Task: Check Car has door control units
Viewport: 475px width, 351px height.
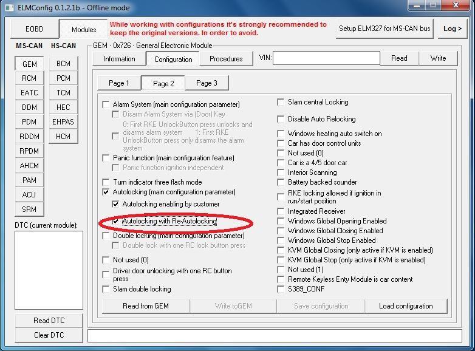Action: tap(281, 143)
